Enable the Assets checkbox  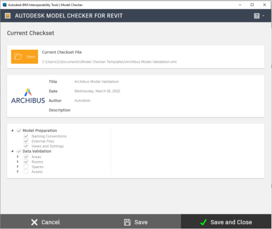[26, 172]
